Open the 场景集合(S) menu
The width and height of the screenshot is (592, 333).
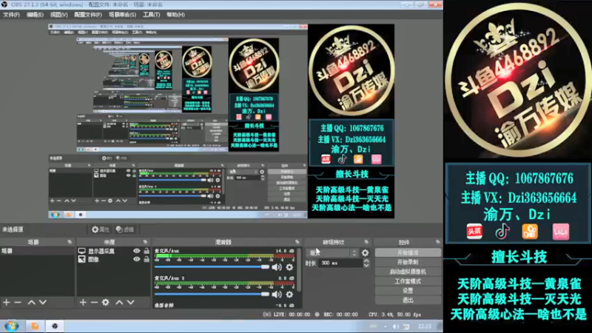point(122,15)
